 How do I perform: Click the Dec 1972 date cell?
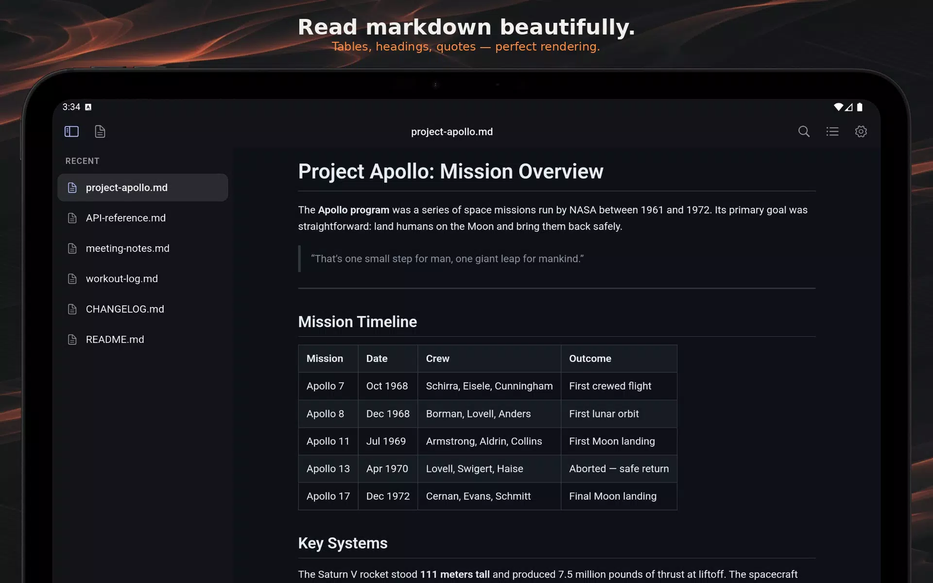click(x=388, y=496)
